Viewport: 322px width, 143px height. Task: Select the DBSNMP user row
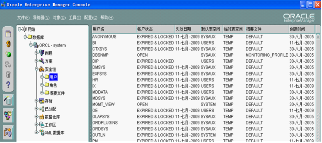click(203, 55)
